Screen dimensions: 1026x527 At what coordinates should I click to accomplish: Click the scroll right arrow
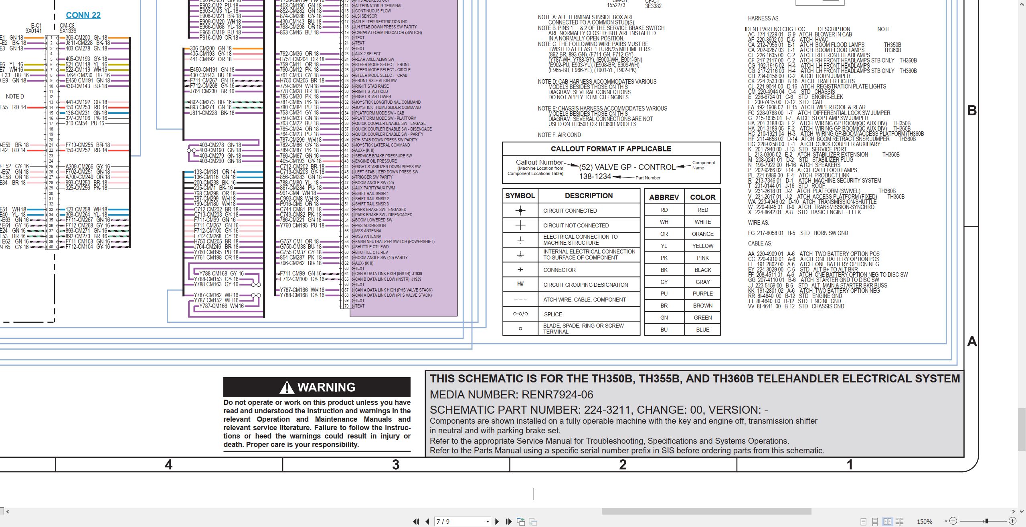coord(1014,511)
